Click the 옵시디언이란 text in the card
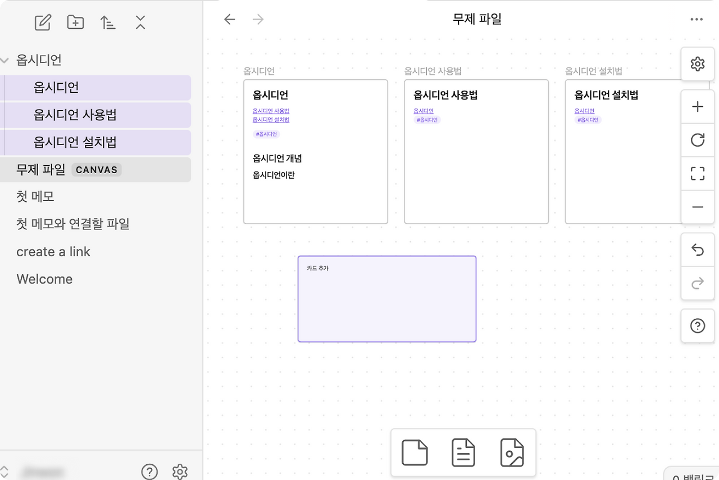 pyautogui.click(x=274, y=175)
